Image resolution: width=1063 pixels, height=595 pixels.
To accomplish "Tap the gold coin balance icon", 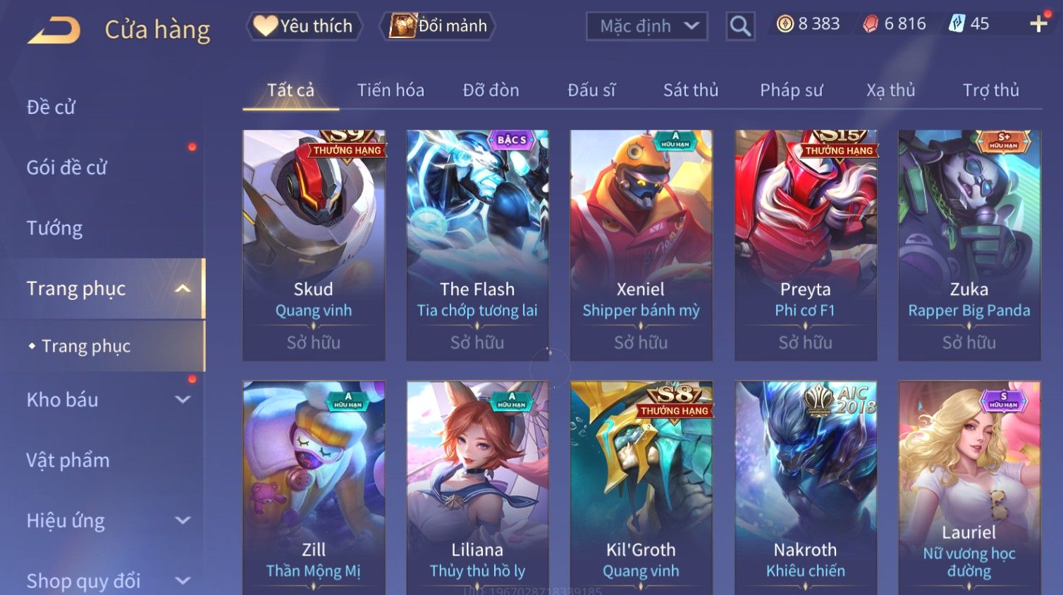I will pos(785,24).
